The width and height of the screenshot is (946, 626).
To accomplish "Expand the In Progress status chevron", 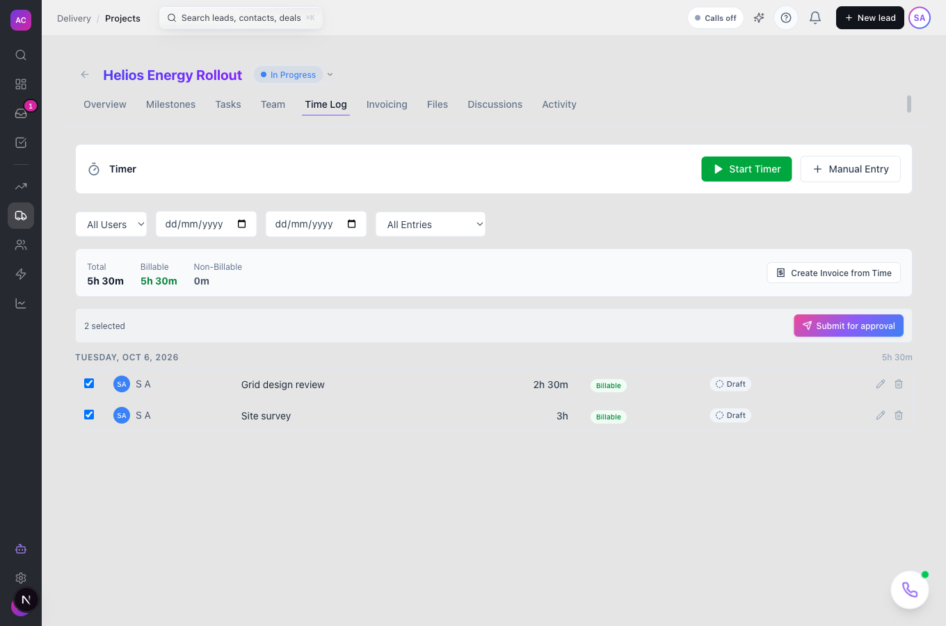I will coord(330,74).
